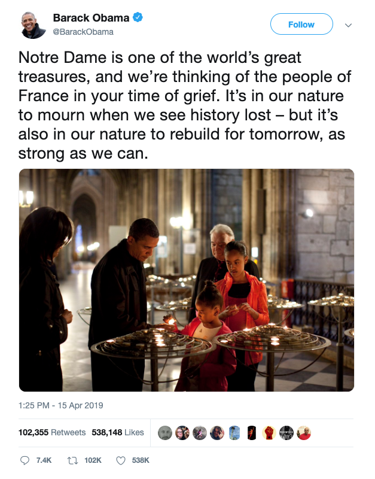
Task: Like the tweet with the heart icon
Action: tap(120, 460)
